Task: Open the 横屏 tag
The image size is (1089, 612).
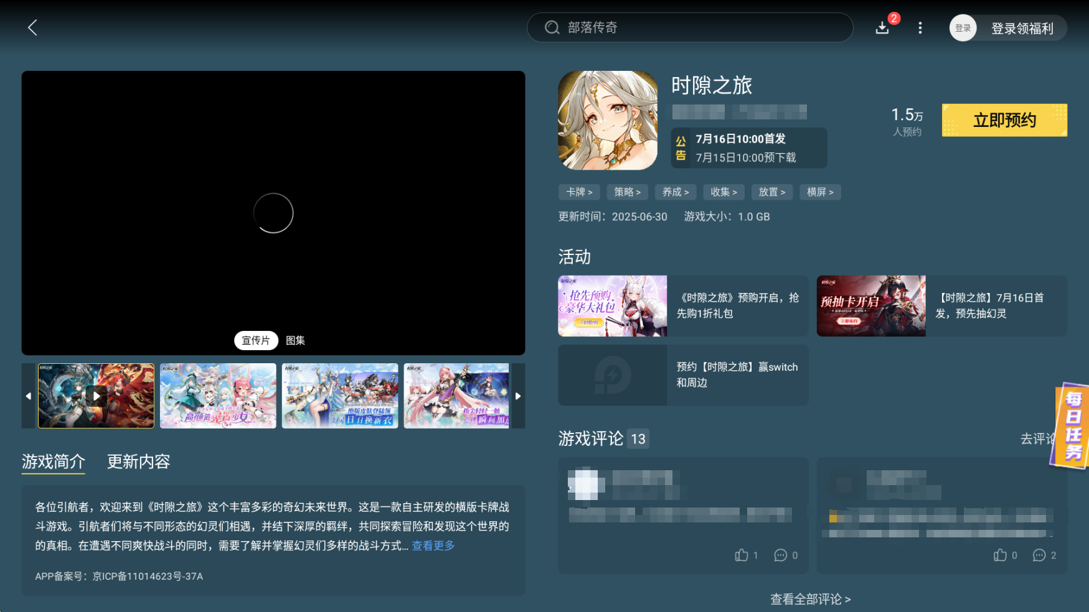Action: pos(820,192)
